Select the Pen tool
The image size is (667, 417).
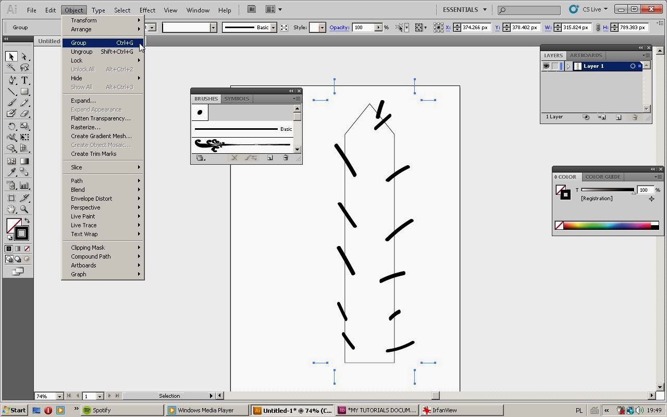(11, 80)
